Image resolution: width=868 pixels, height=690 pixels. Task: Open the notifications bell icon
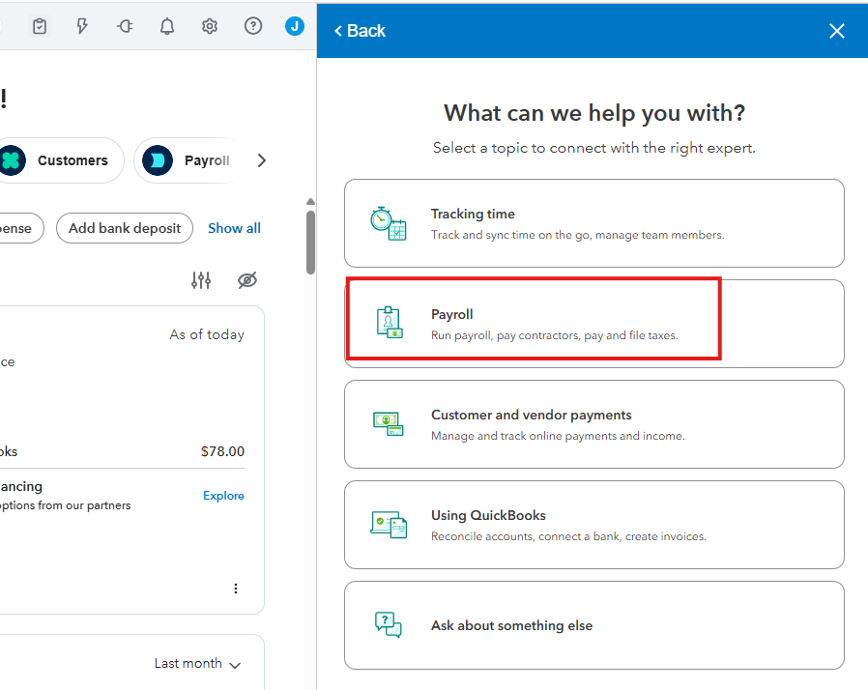tap(167, 26)
